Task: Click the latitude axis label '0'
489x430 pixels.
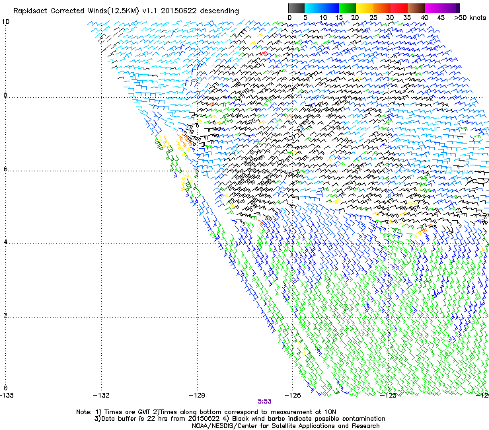Action: (5, 388)
